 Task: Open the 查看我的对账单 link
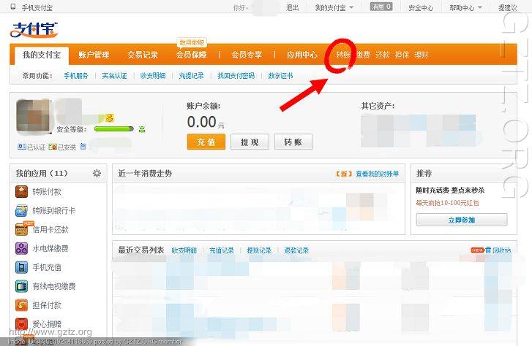pyautogui.click(x=378, y=174)
